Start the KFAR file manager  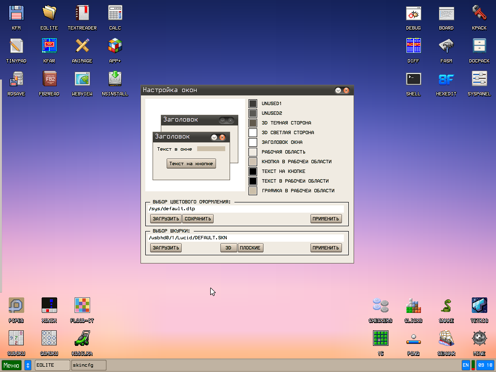(49, 45)
